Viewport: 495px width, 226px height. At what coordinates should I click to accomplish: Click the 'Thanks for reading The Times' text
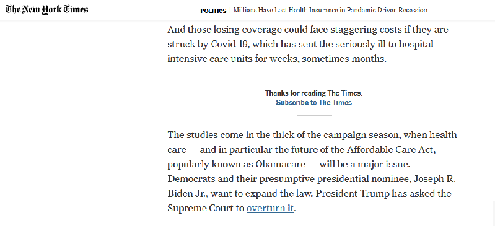[x=314, y=93]
